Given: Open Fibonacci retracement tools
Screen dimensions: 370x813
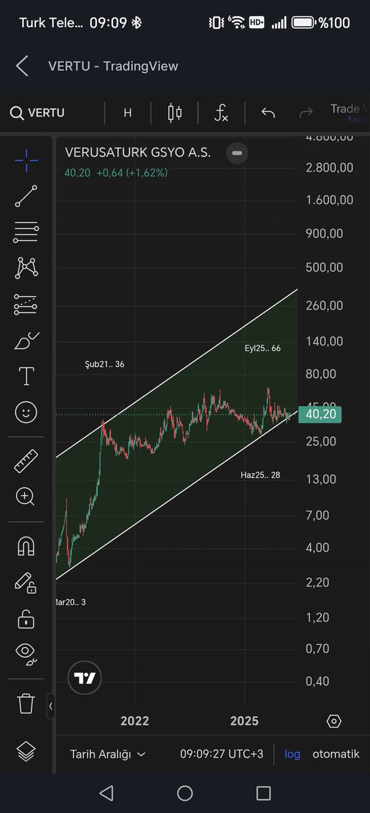Looking at the screenshot, I should click(26, 232).
